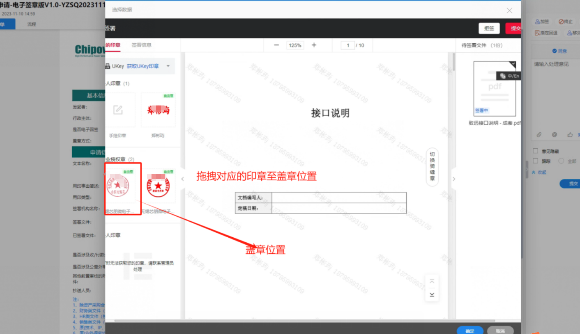The height and width of the screenshot is (334, 580).
Task: Click the attachment paperclip icon
Action: coord(539,135)
